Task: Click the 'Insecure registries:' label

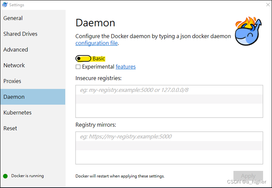Action: [98, 78]
